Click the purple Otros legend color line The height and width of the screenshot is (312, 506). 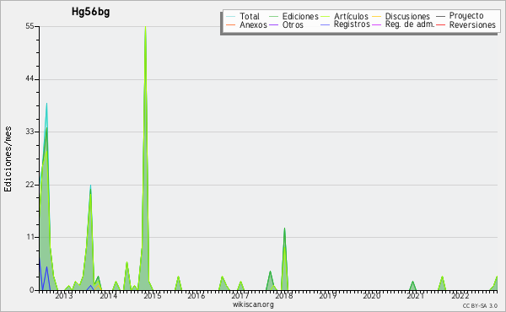point(273,24)
